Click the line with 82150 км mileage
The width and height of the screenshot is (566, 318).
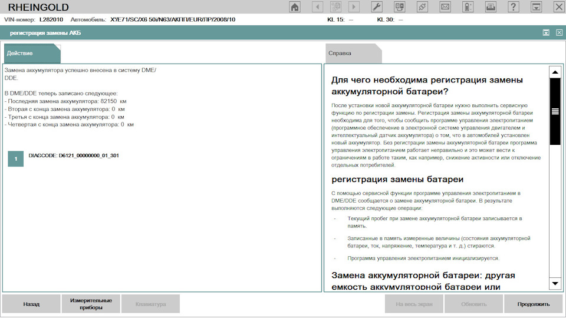pos(65,101)
